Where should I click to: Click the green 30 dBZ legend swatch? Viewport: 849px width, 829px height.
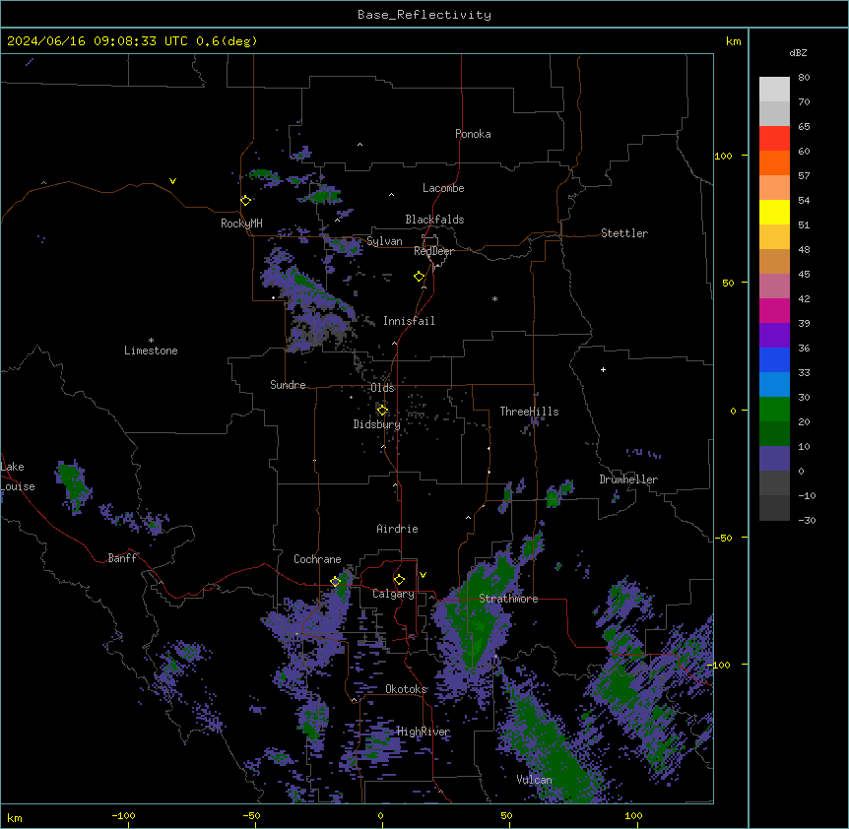pos(774,410)
